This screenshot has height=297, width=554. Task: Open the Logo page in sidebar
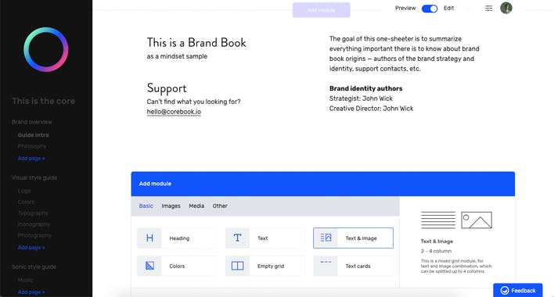24,191
